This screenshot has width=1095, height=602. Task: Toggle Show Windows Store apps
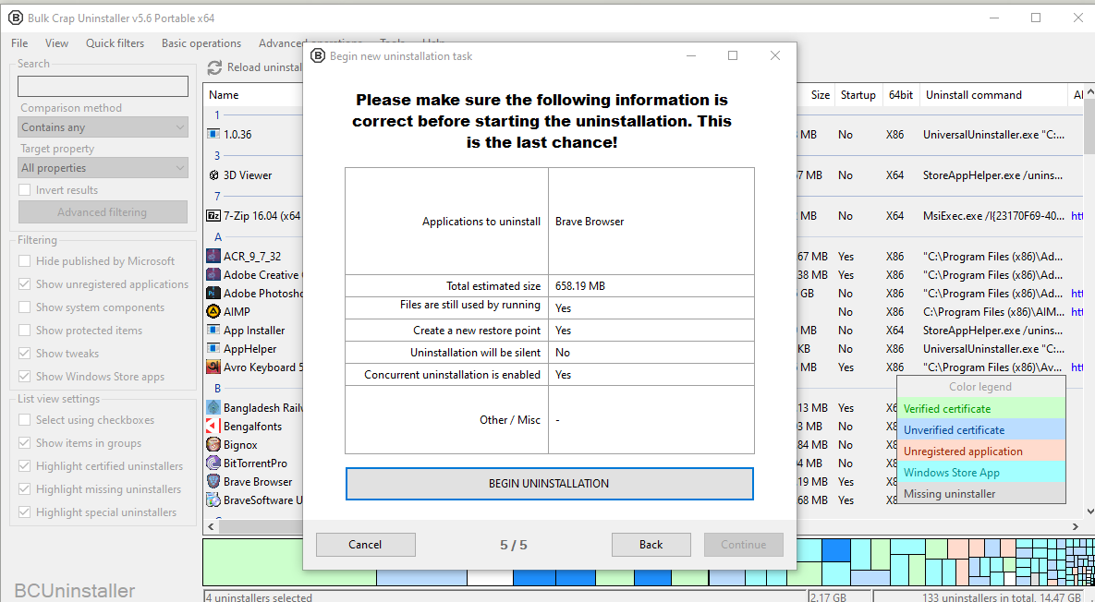pos(24,376)
